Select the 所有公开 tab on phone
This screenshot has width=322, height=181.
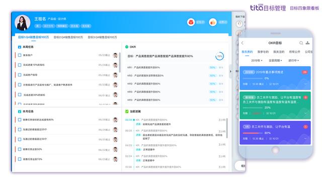pyautogui.click(x=294, y=52)
